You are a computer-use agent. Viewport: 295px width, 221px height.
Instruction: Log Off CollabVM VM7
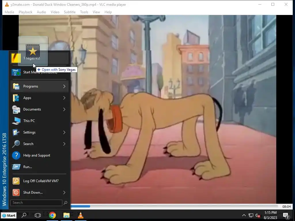coord(40,181)
